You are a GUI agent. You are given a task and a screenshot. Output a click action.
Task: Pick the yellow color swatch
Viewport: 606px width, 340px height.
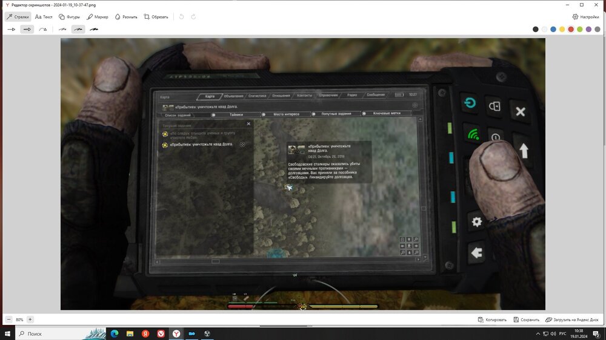click(562, 29)
